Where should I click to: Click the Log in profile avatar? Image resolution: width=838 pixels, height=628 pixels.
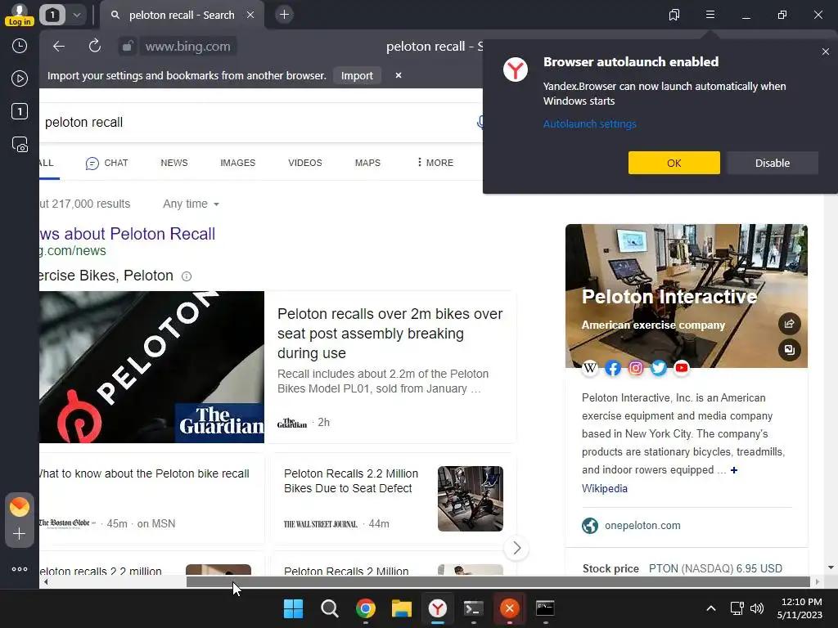point(20,15)
